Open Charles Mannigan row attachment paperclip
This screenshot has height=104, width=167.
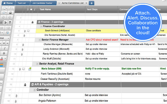click(23, 45)
